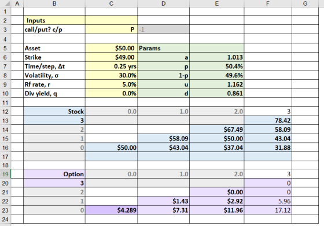The width and height of the screenshot is (324, 226).
Task: Select row 23 header
Action: point(5,210)
